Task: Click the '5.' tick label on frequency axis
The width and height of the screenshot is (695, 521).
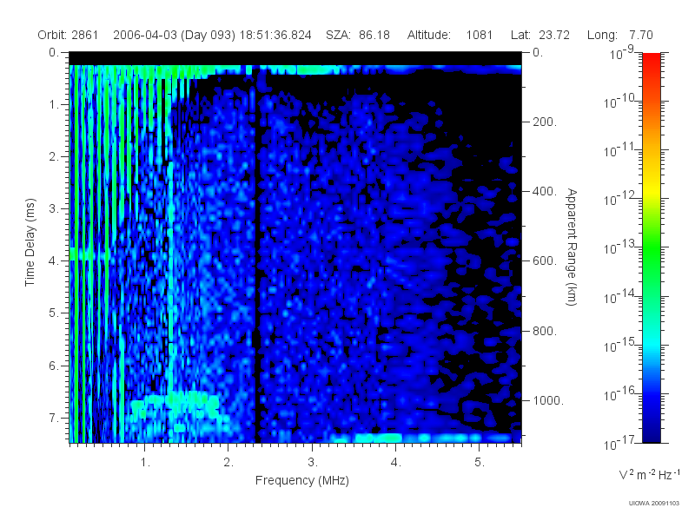Action: pyautogui.click(x=480, y=463)
